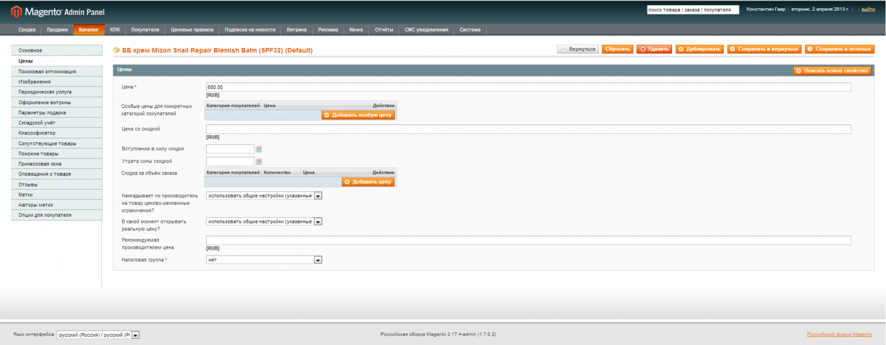Focus the global search field
Image resolution: width=886 pixels, height=345 pixels.
(692, 9)
